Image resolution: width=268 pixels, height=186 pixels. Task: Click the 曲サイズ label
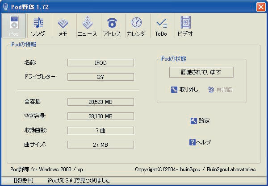click(x=35, y=145)
